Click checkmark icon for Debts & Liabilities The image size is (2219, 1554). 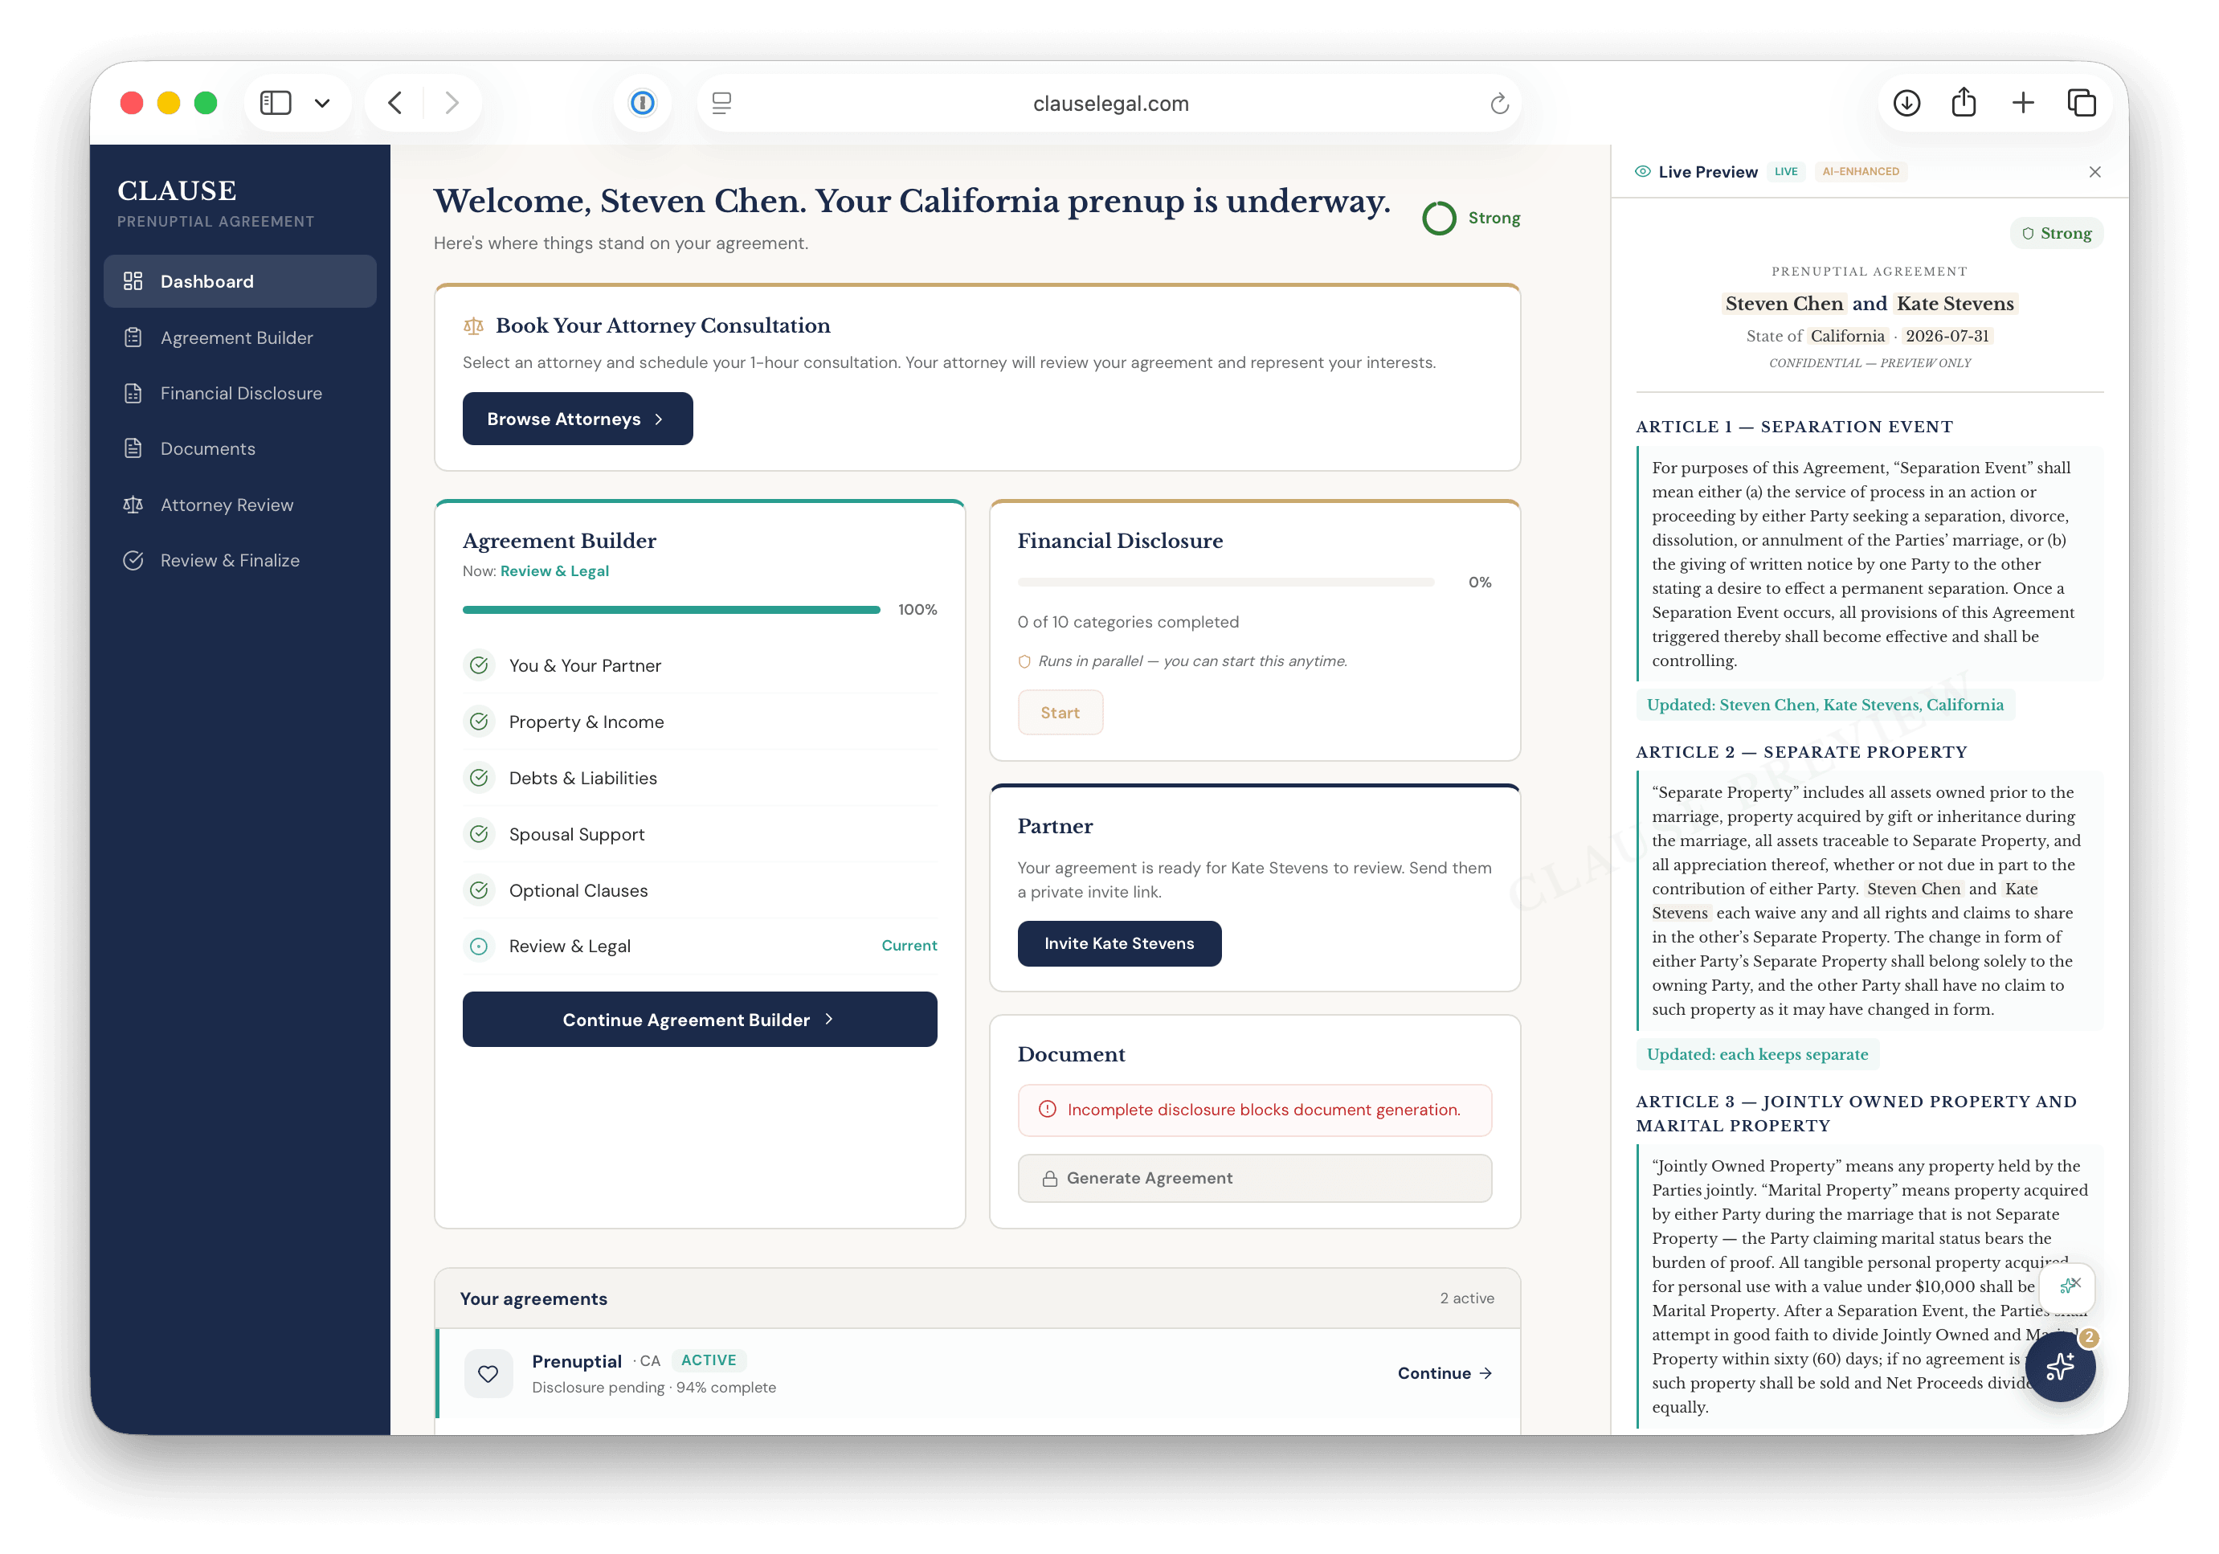[480, 777]
